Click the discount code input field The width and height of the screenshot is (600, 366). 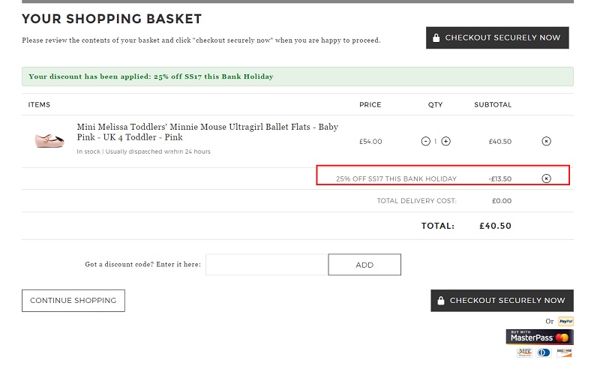pos(267,265)
